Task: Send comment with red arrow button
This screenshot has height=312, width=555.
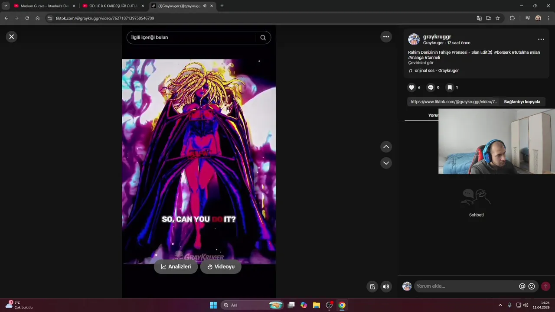Action: [x=545, y=286]
